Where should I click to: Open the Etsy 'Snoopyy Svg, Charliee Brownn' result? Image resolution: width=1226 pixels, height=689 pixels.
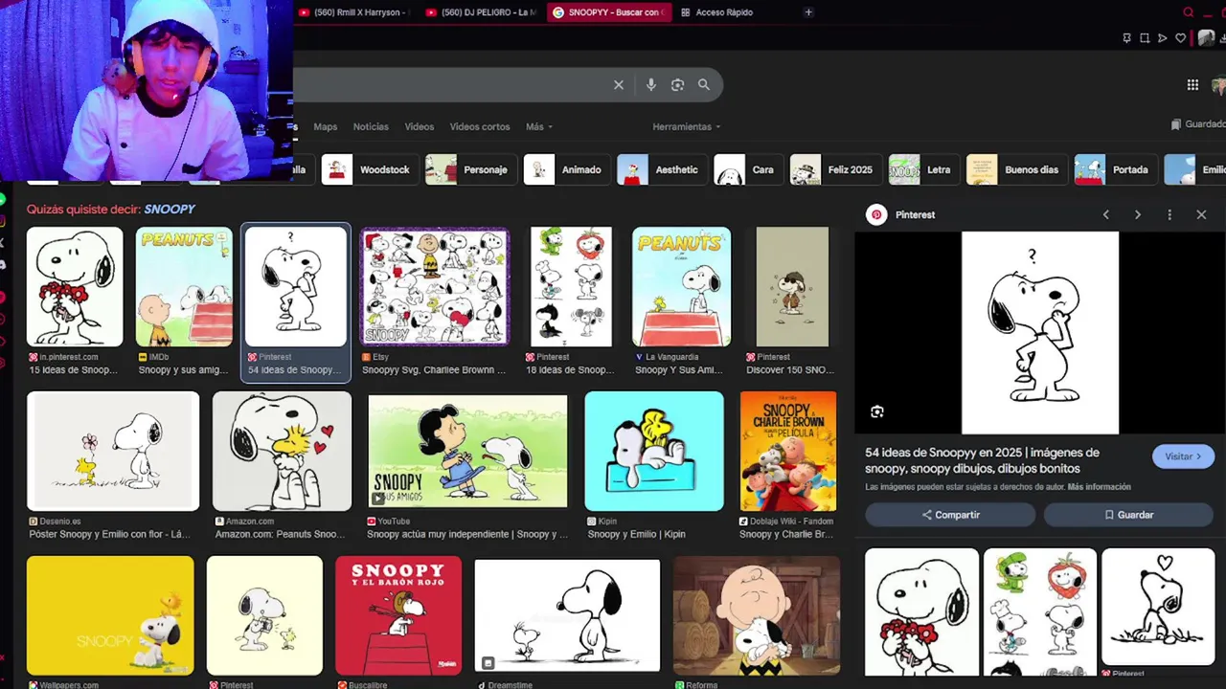(x=434, y=301)
